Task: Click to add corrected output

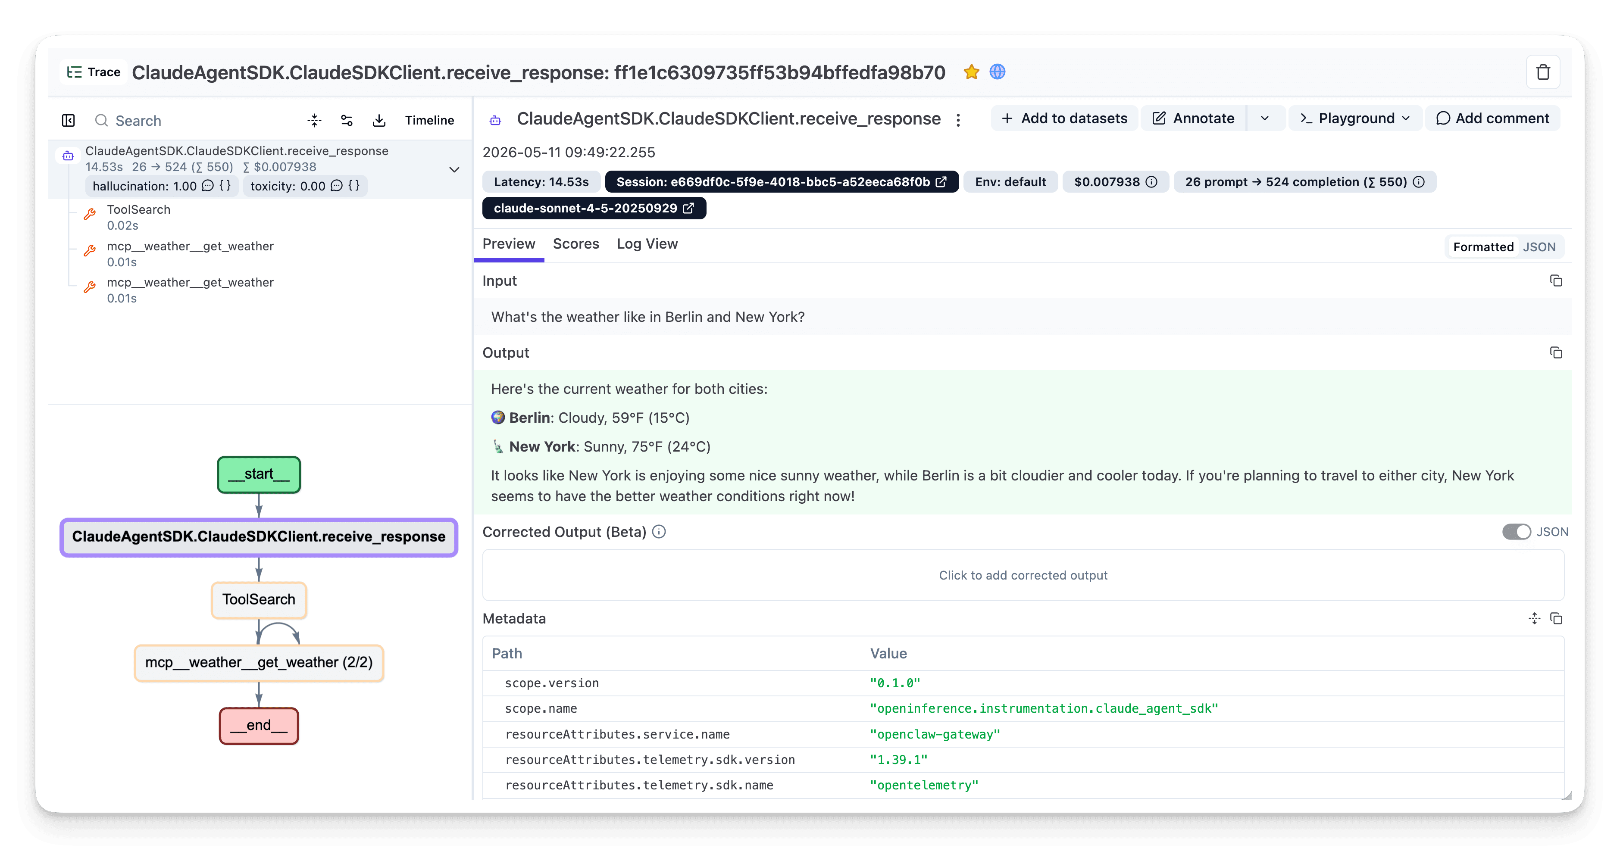Action: (x=1023, y=575)
